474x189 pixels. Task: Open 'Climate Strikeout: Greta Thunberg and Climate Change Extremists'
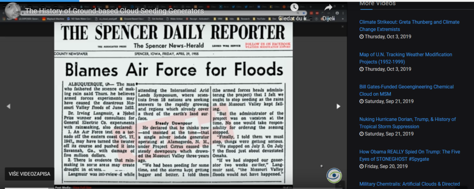click(409, 25)
